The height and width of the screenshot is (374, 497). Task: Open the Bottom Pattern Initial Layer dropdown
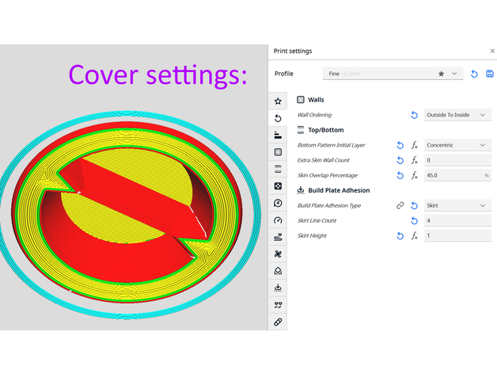coord(457,145)
